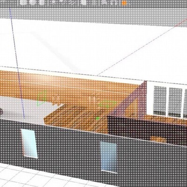Select the white cylinder primitive toolbar icon

tap(42, 2)
